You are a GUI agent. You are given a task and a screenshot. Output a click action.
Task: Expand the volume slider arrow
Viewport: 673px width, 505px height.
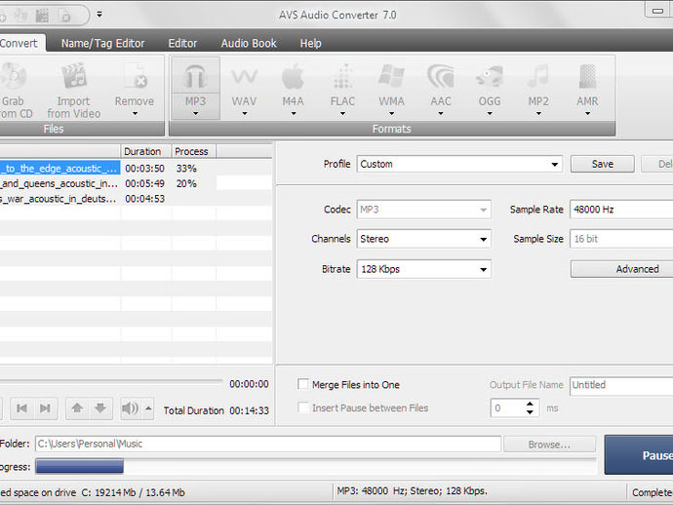pos(148,408)
